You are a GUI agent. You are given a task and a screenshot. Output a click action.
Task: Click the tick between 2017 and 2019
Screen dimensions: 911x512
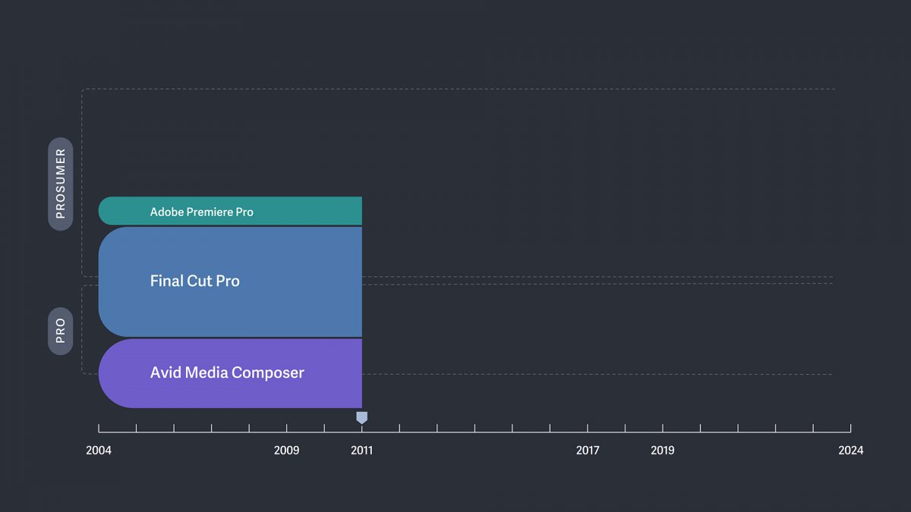click(x=625, y=429)
